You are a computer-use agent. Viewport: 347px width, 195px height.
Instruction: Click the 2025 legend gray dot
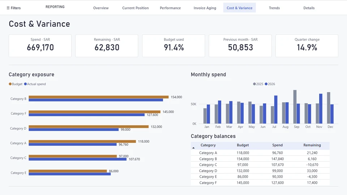[x=254, y=84]
